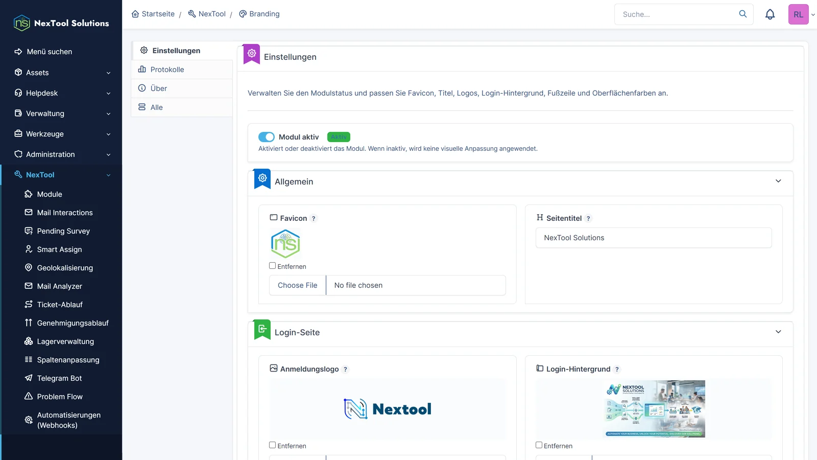Click the notification bell icon
817x460 pixels.
point(770,14)
